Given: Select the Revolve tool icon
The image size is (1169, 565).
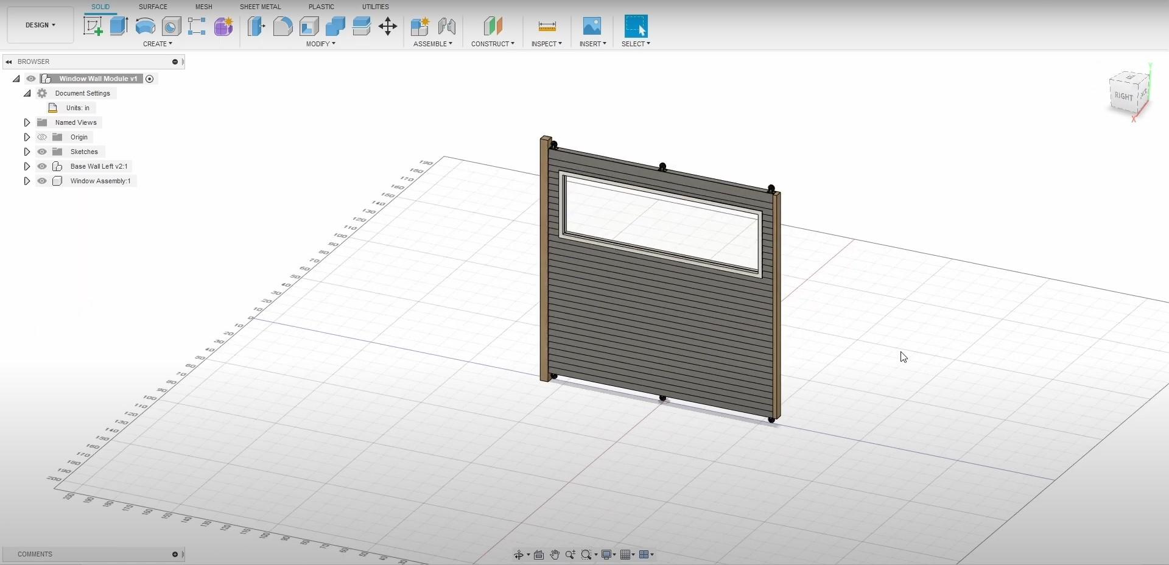Looking at the screenshot, I should [x=145, y=26].
